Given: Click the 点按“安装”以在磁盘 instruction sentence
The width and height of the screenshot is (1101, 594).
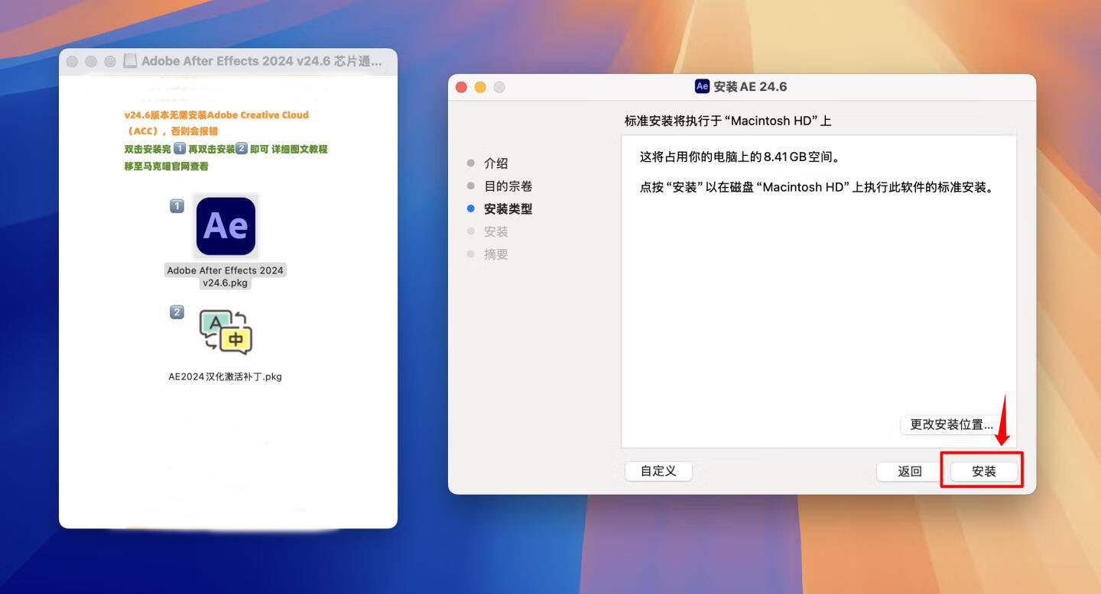Looking at the screenshot, I should [817, 187].
